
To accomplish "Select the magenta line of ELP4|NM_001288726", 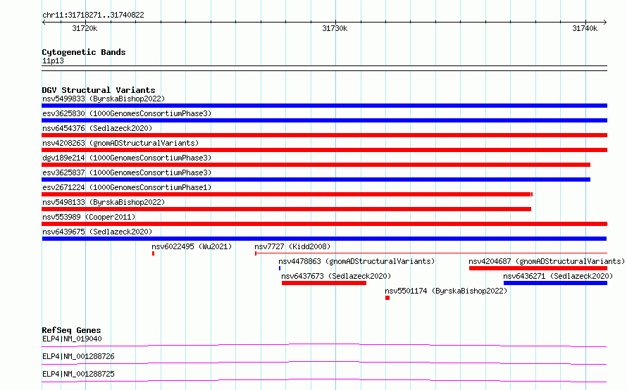I will point(324,363).
